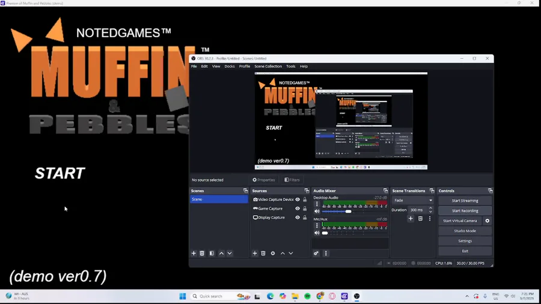Screen dimensions: 541x304
Task: Open the Tools menu in OBS
Action: (x=290, y=66)
